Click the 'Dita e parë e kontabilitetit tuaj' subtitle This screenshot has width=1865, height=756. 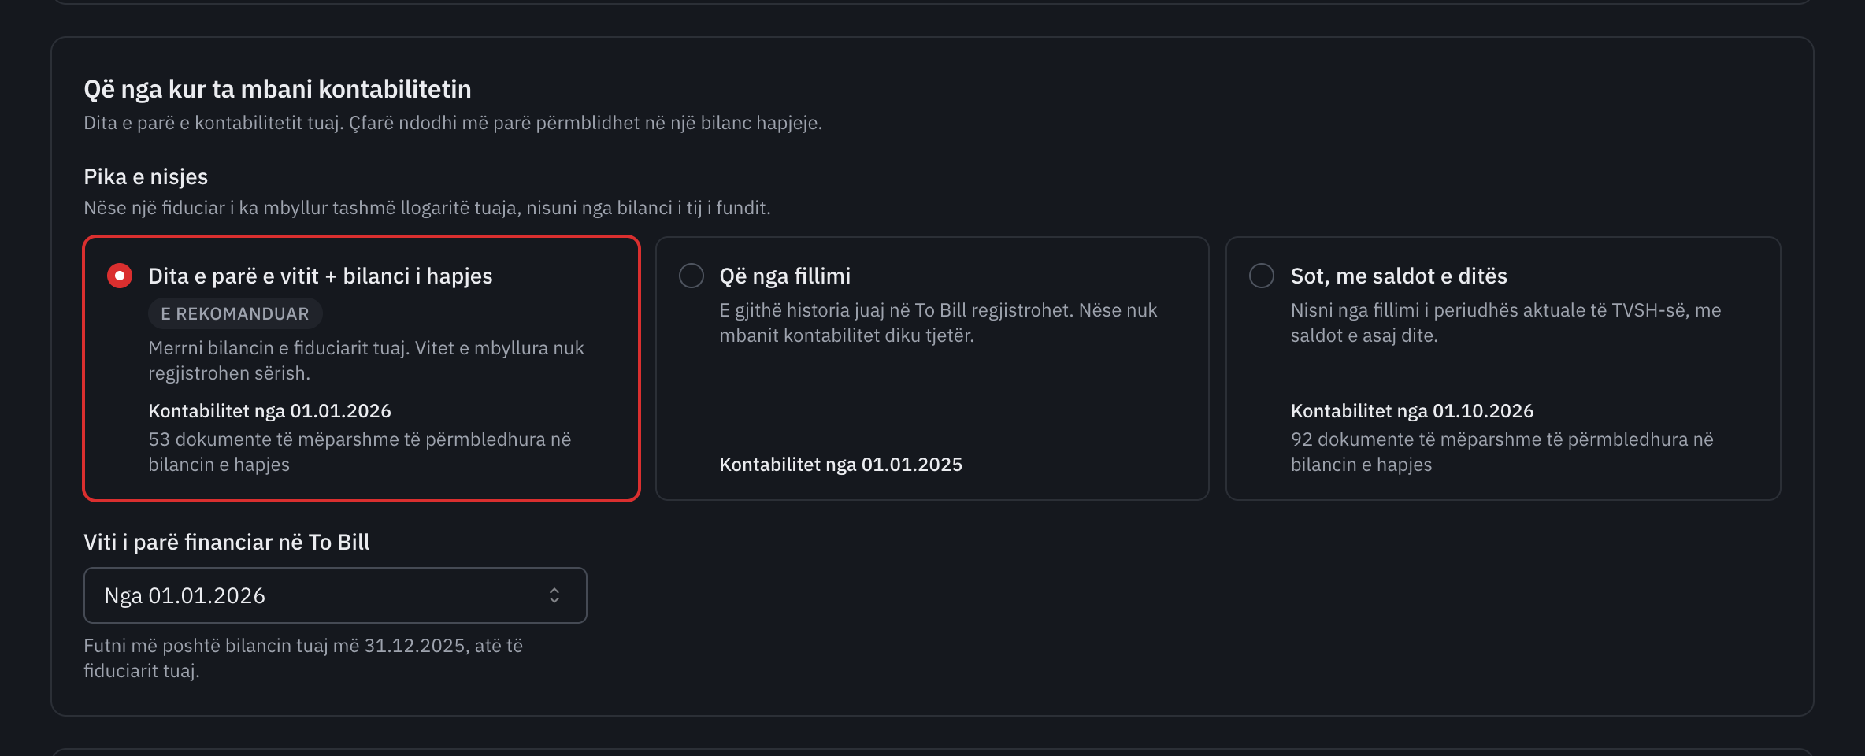click(453, 123)
